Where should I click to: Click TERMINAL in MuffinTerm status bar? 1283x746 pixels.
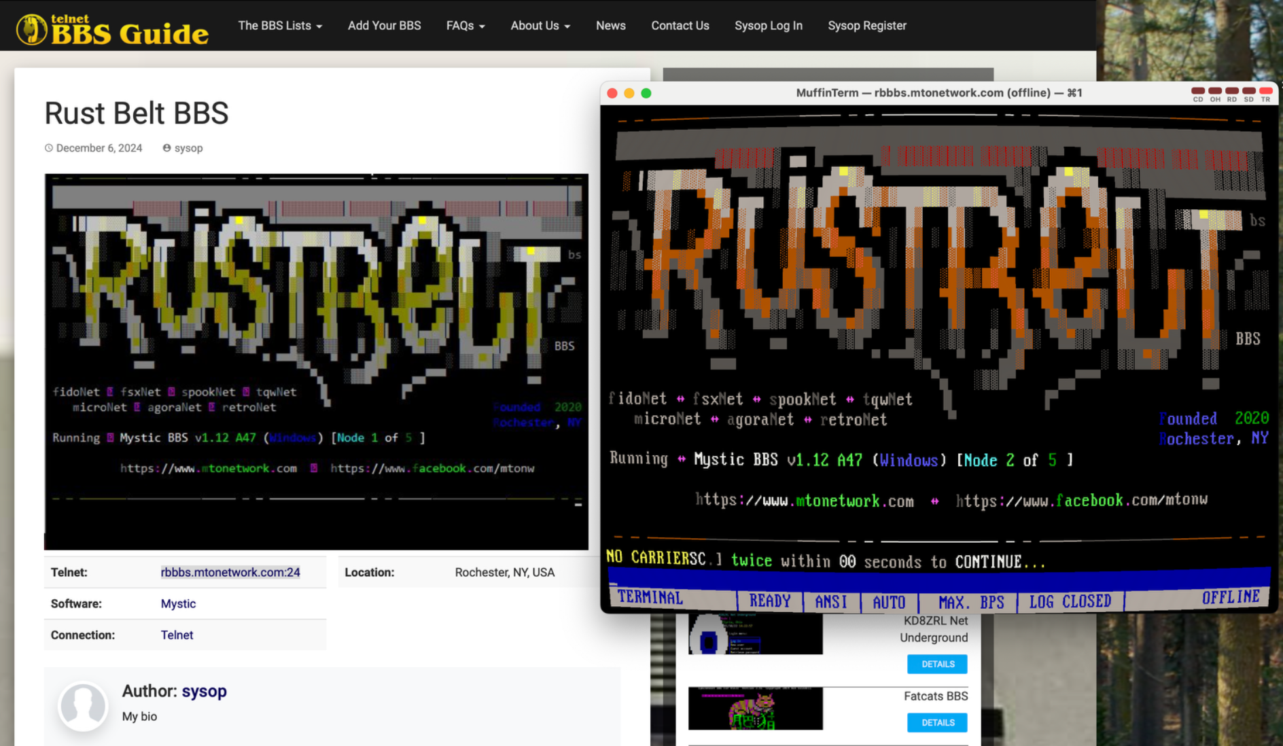pyautogui.click(x=650, y=597)
